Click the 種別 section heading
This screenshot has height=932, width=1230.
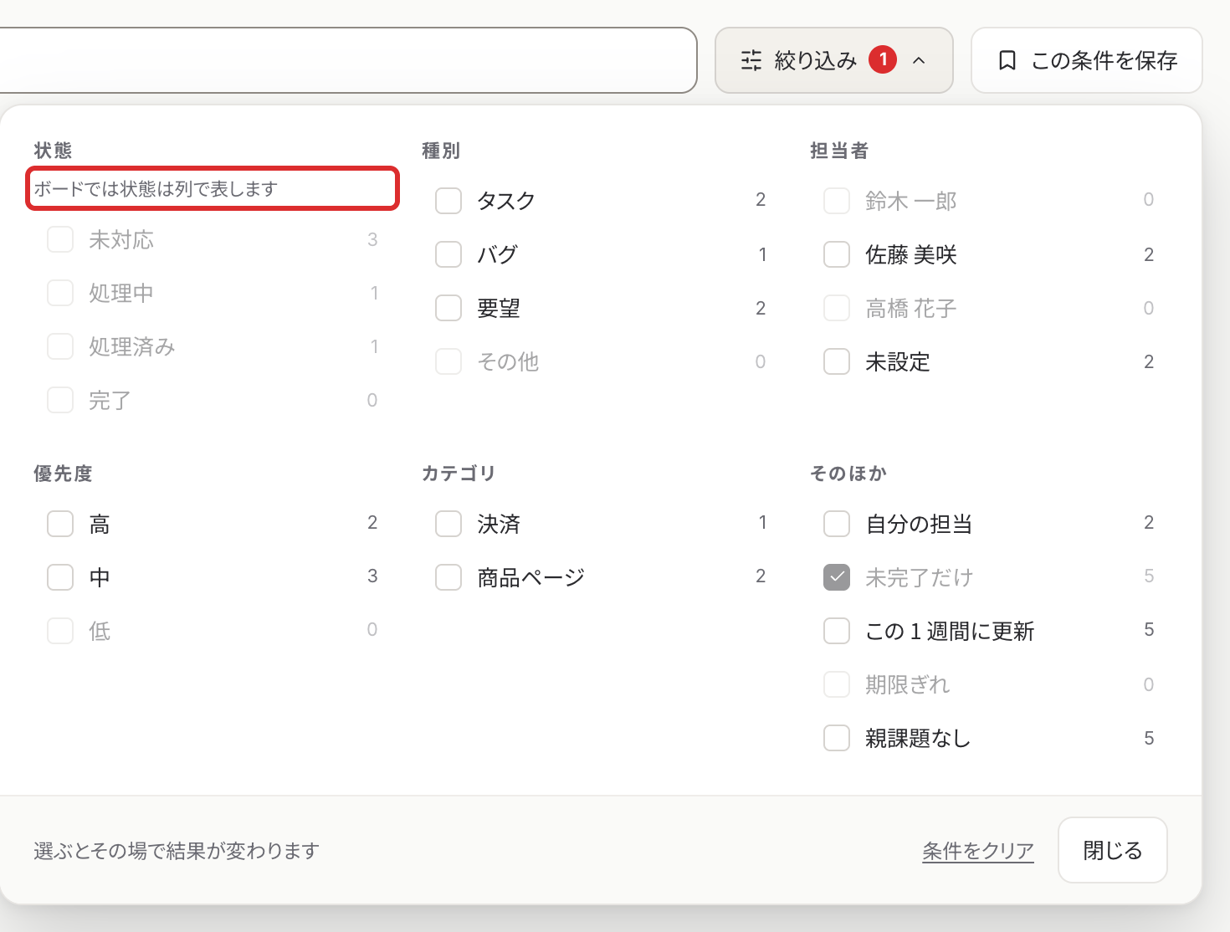(x=441, y=151)
